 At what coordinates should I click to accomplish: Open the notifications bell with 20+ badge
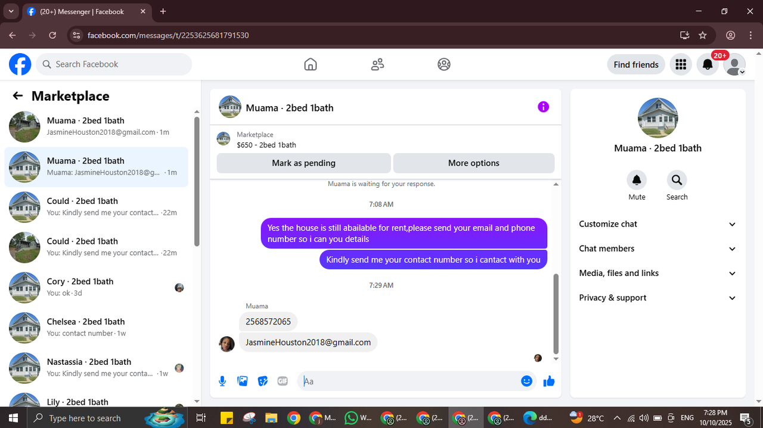click(708, 64)
